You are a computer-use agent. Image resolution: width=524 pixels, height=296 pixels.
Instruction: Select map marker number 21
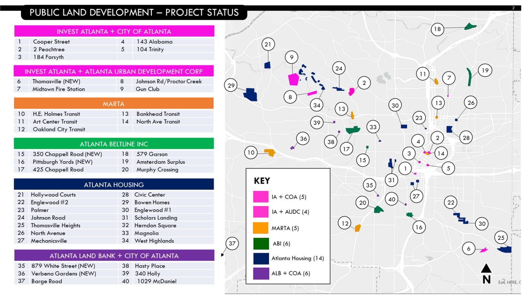click(x=268, y=44)
